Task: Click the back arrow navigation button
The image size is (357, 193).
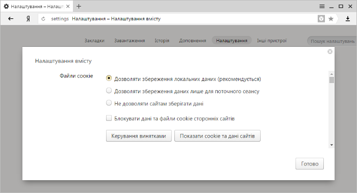Action: pos(11,19)
